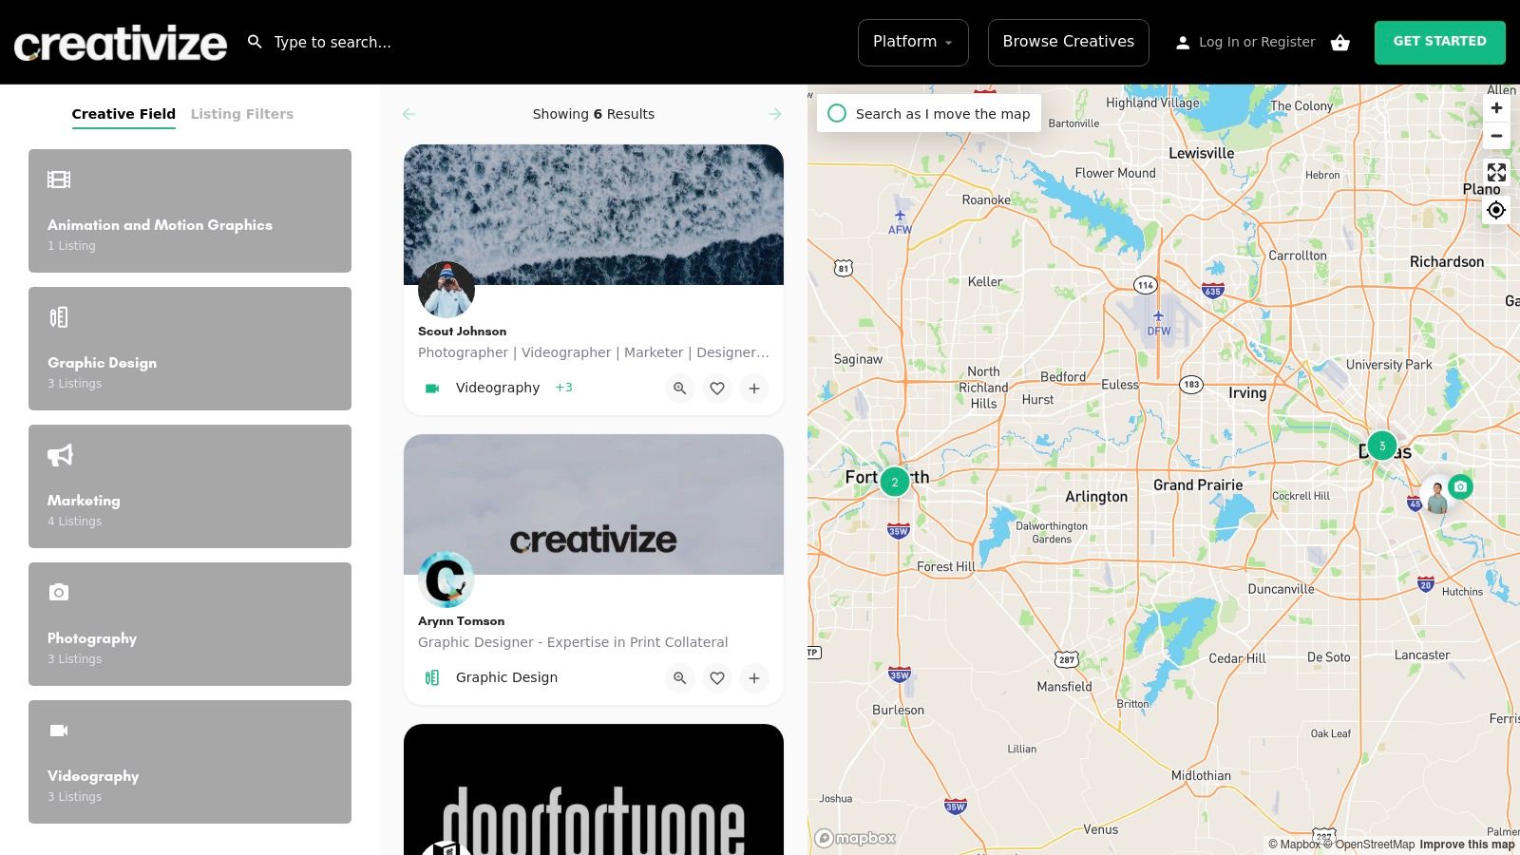Click the map cluster marked 2 near Fort Worth
This screenshot has width=1520, height=855.
coord(894,482)
